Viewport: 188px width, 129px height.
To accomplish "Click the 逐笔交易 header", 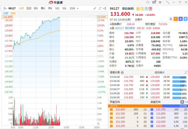I will pos(115,72).
